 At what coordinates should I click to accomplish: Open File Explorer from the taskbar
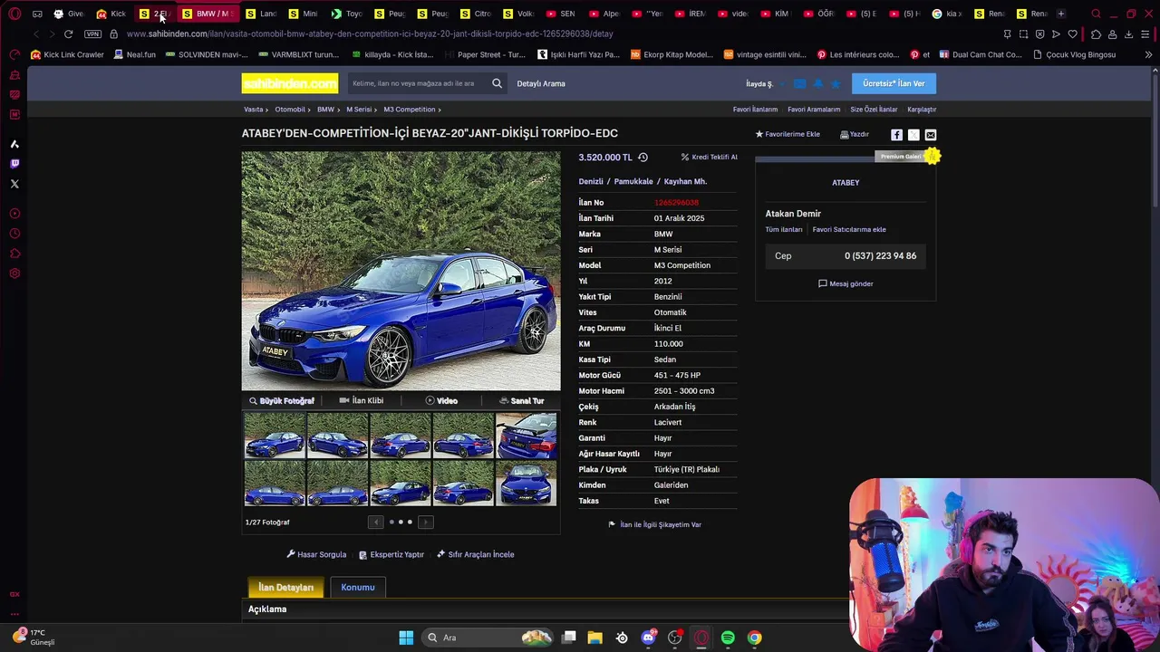(594, 638)
